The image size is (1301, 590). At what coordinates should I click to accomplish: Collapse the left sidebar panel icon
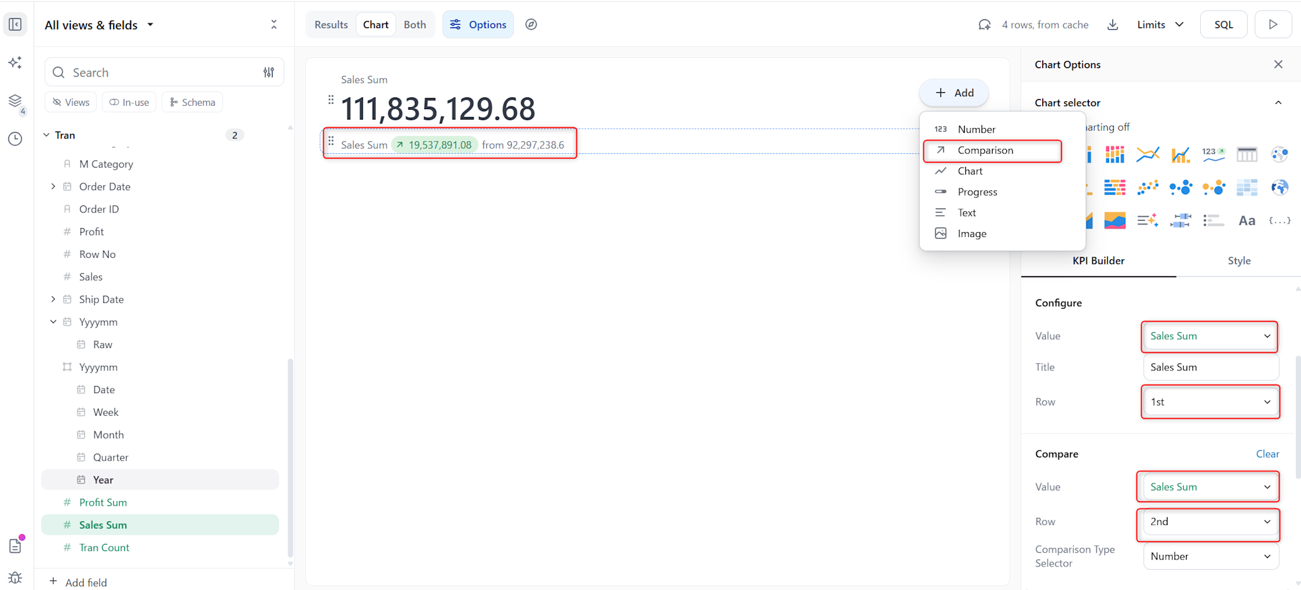[x=15, y=25]
